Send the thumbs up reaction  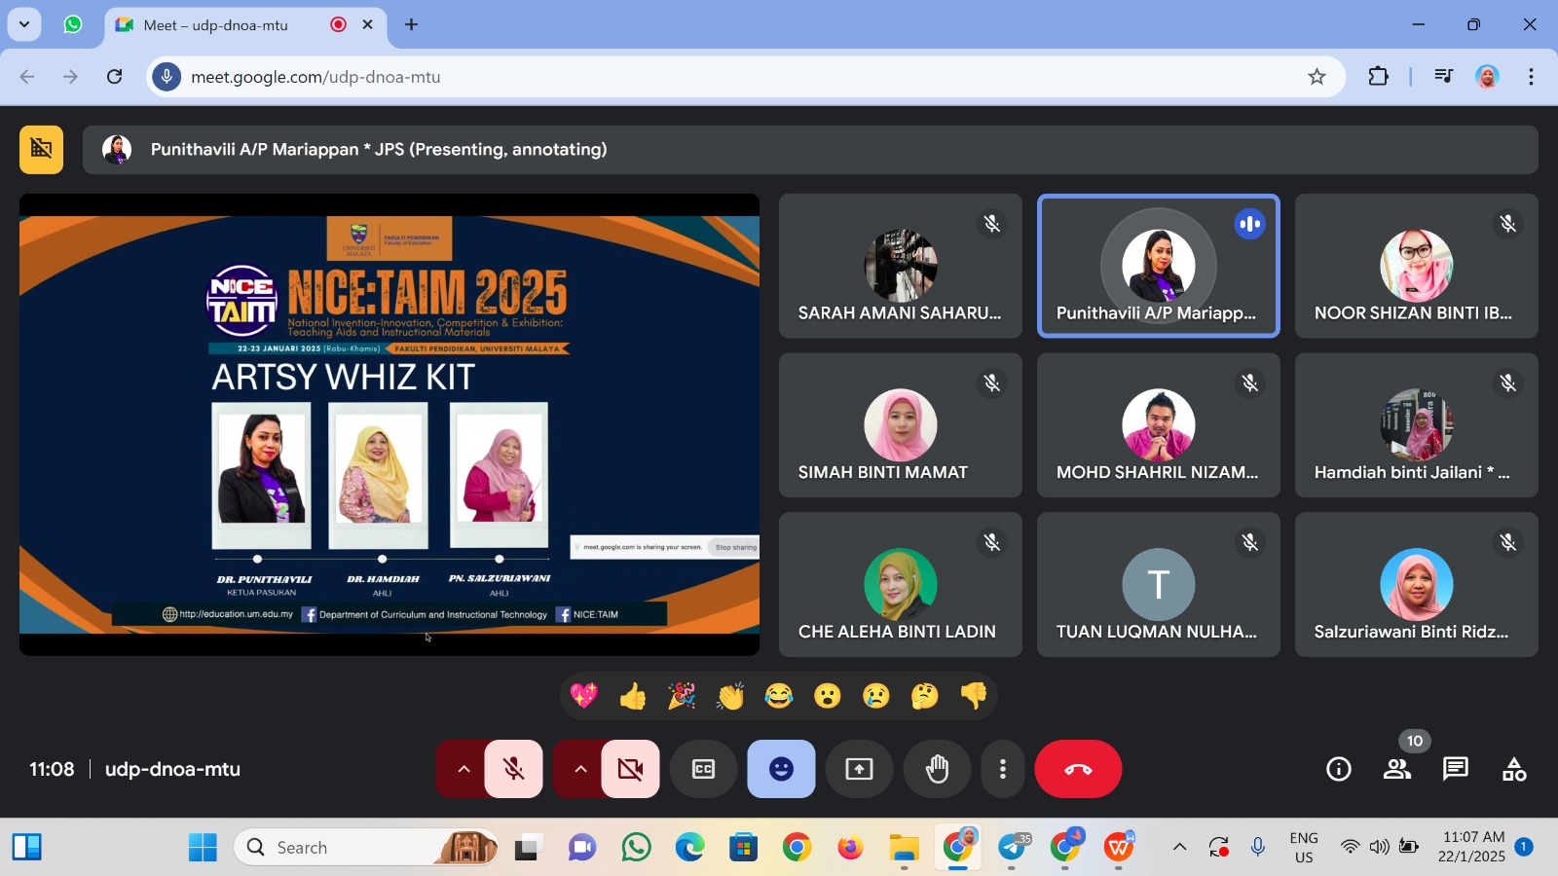[633, 695]
